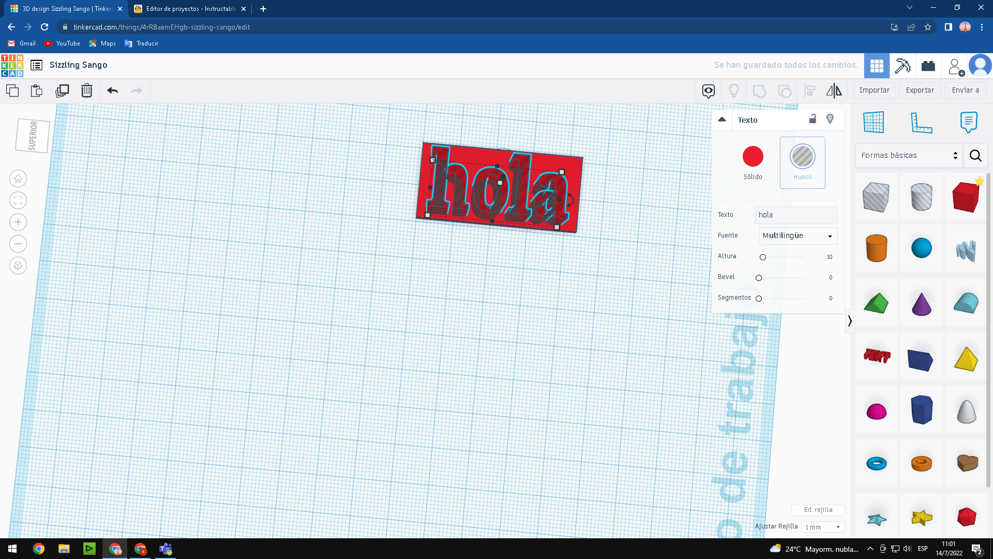Switch text shape to Sólido

click(x=753, y=156)
